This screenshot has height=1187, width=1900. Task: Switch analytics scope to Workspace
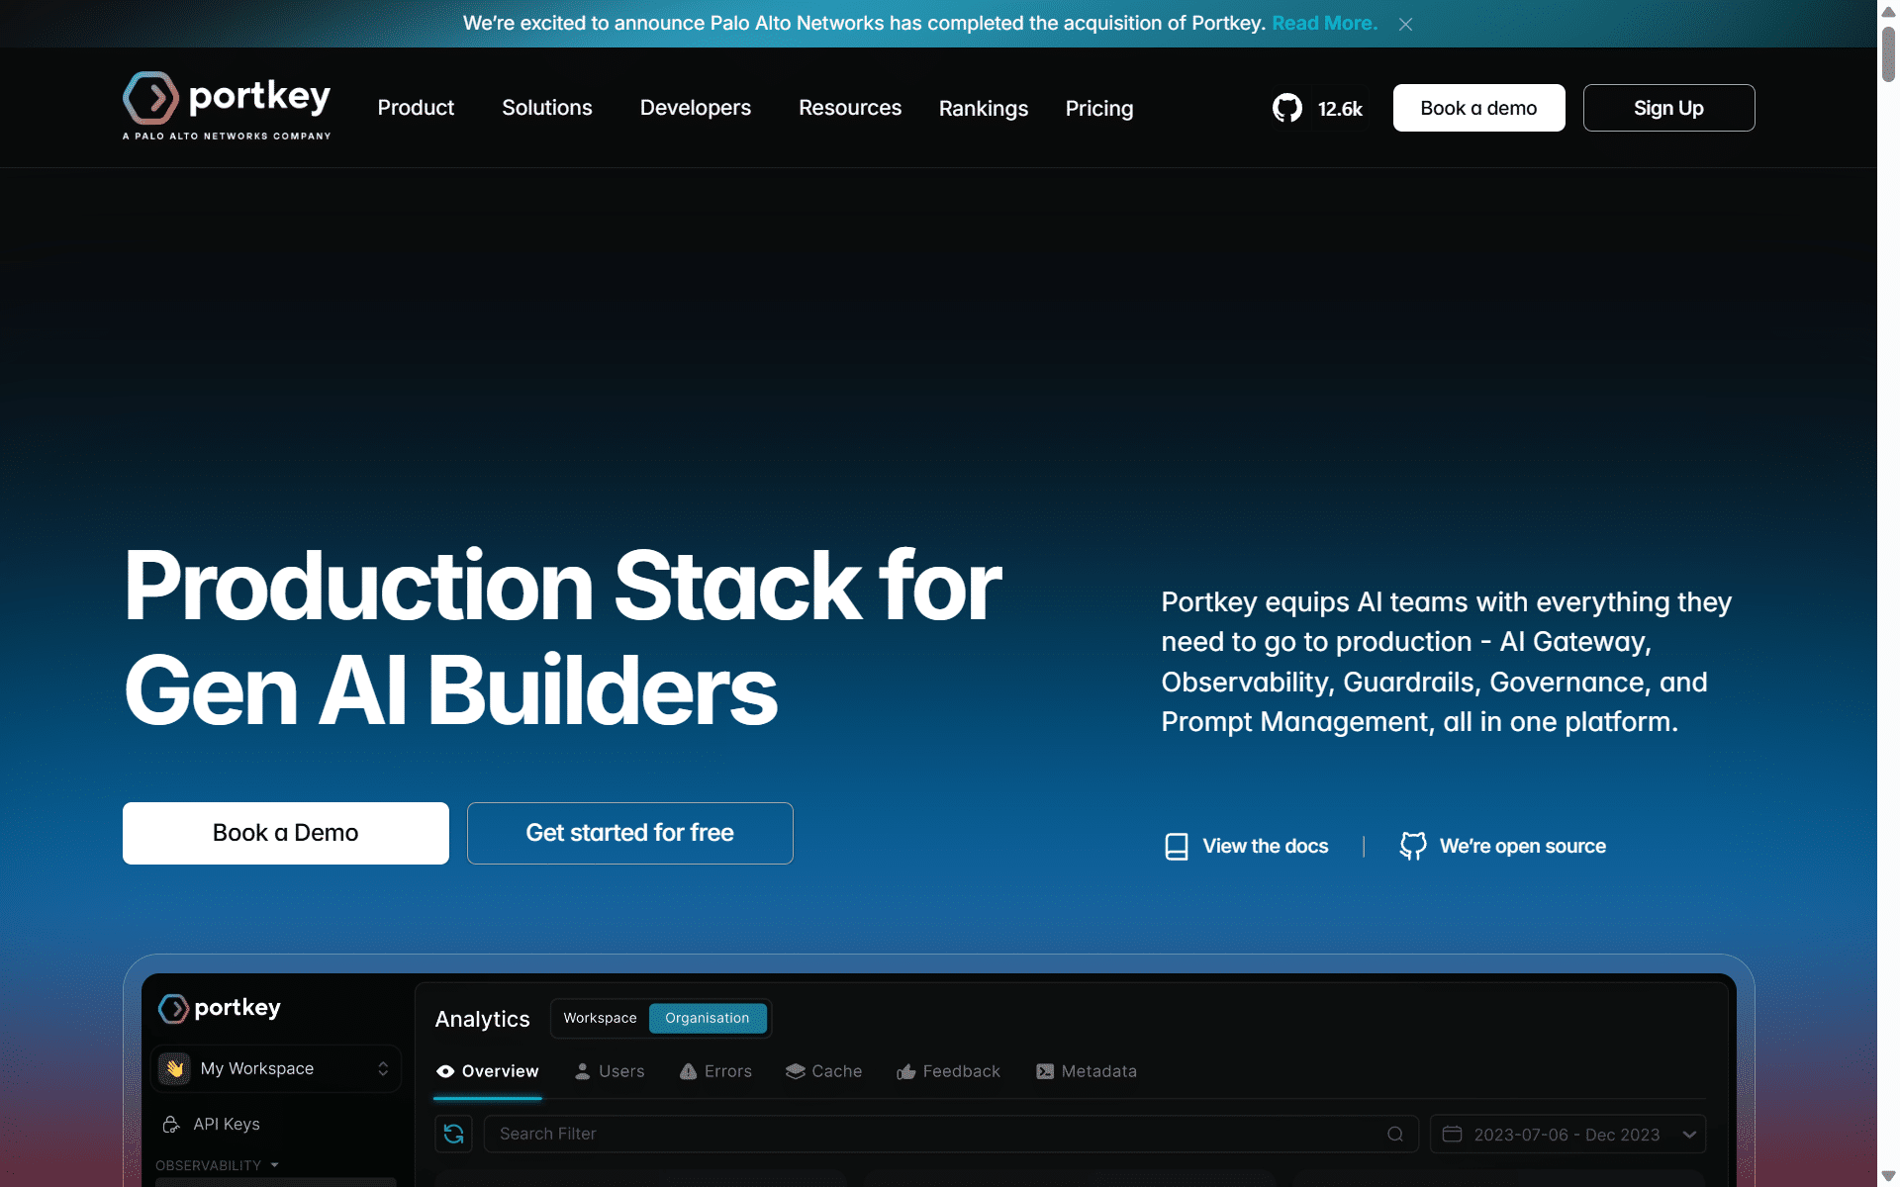coord(600,1018)
